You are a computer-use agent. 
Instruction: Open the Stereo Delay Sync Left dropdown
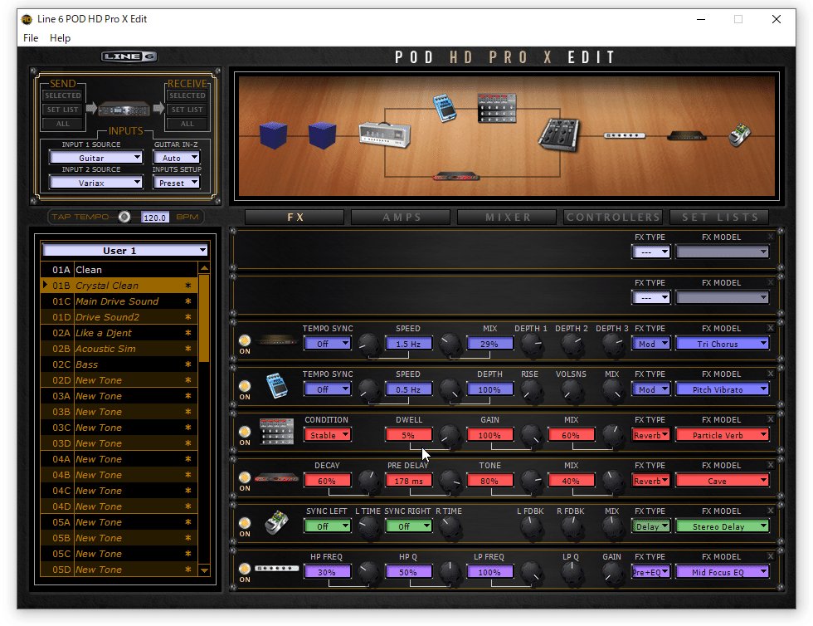coord(327,526)
